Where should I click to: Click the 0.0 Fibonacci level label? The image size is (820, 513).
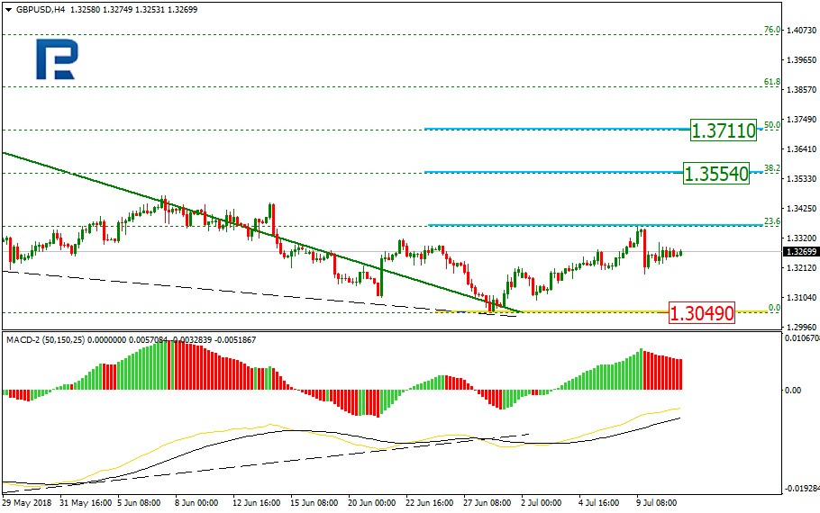click(x=773, y=308)
